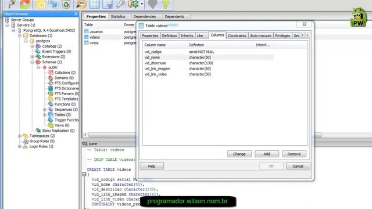Viewport: 372px width, 209px height.
Task: Click the Tables icon in tree
Action: click(51, 115)
